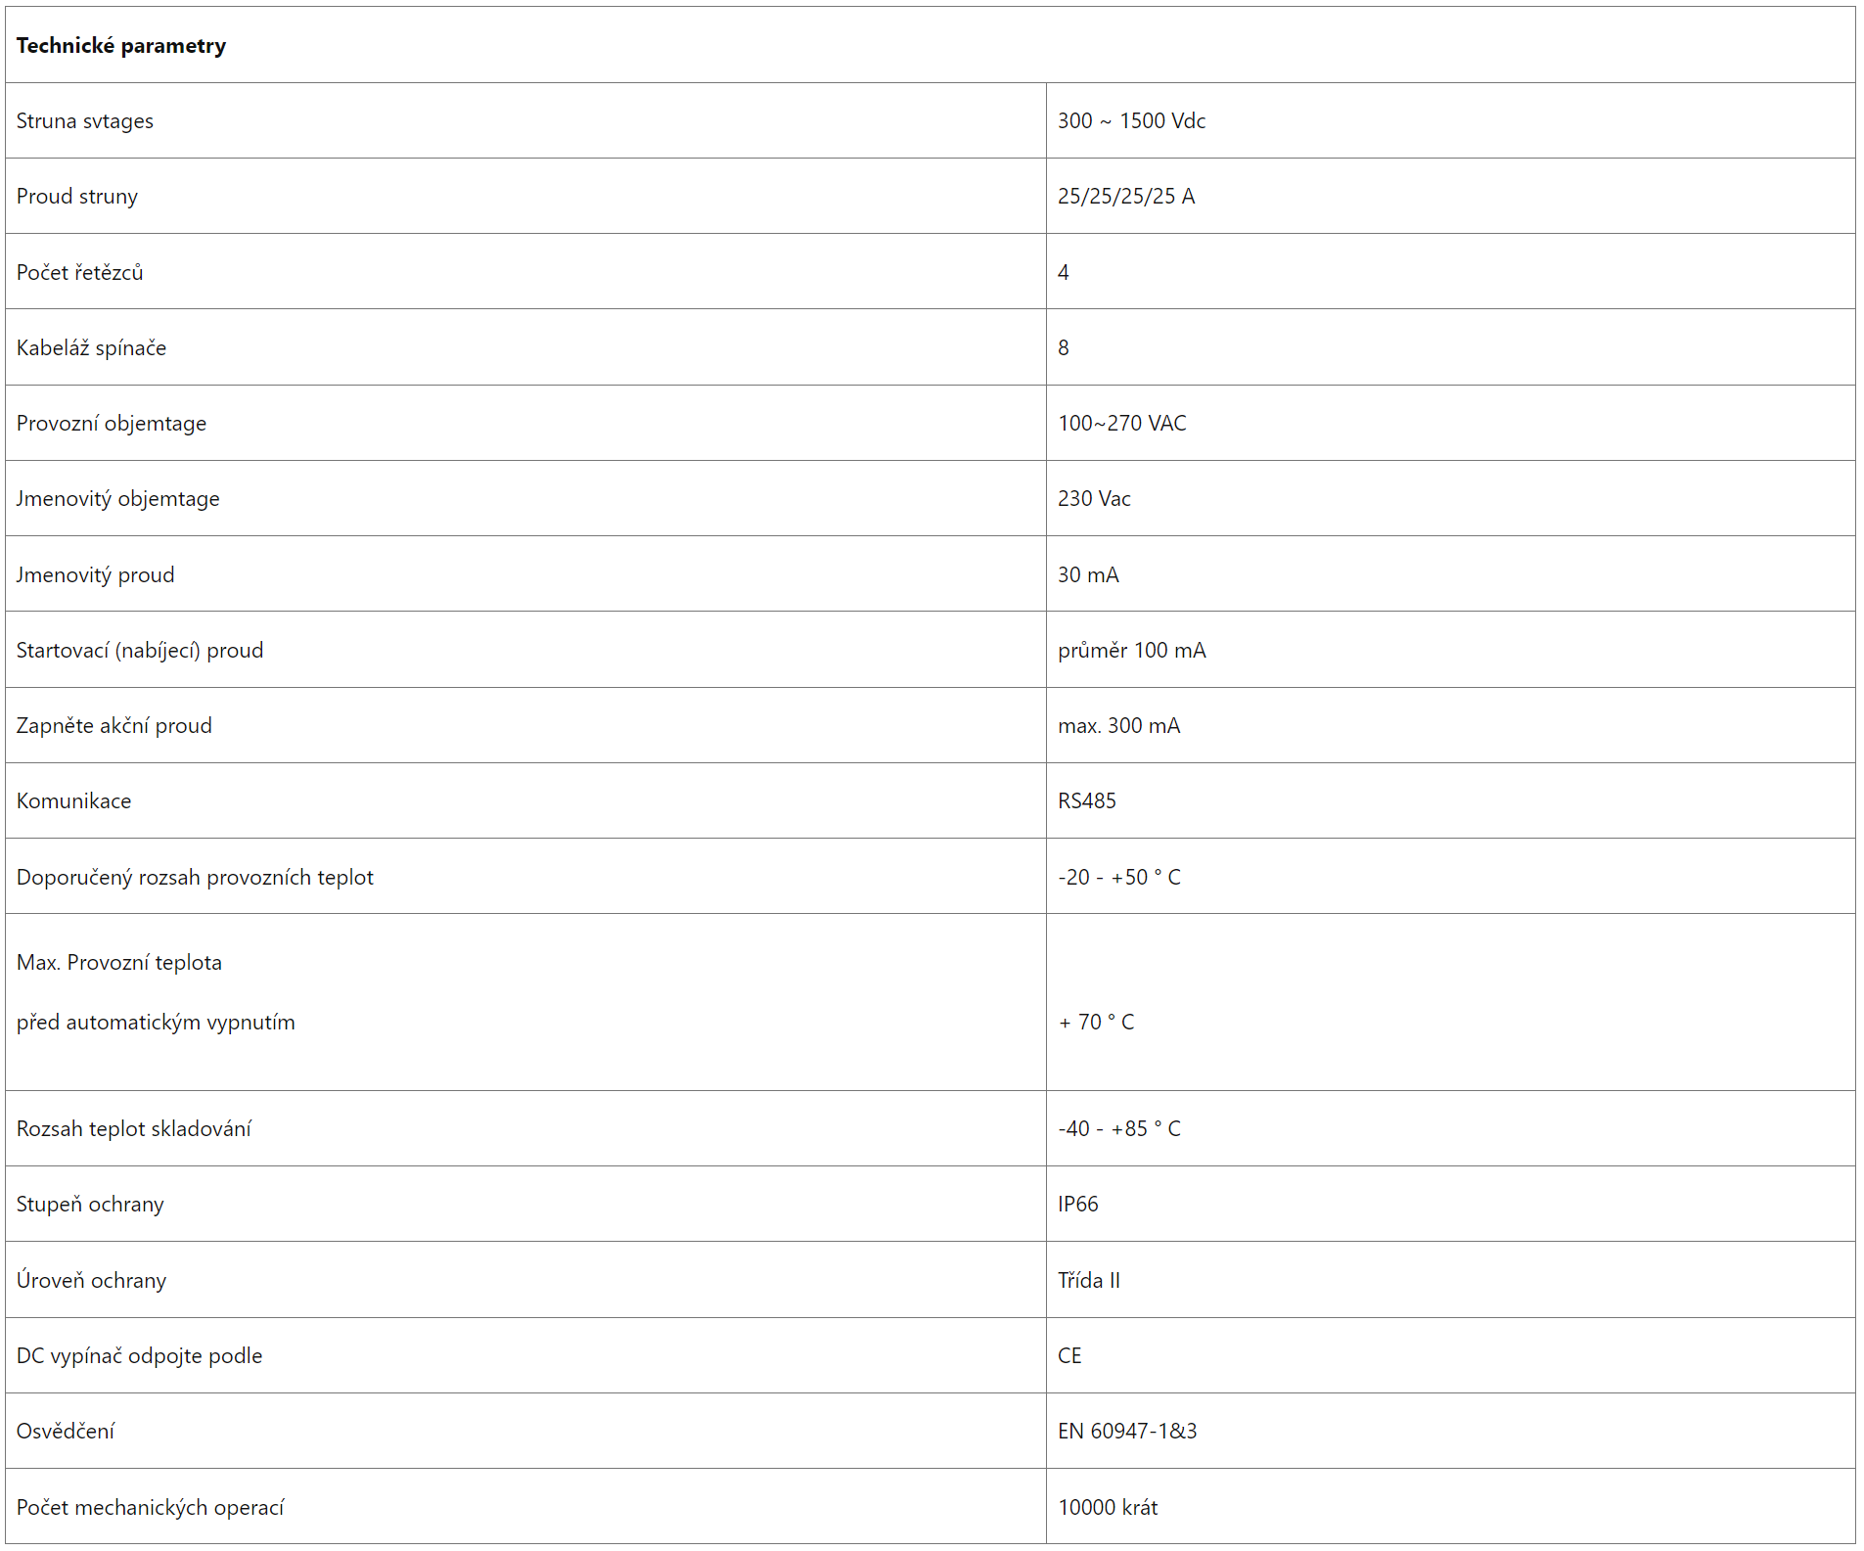Select the Jmenovitý objemtage label

117,498
